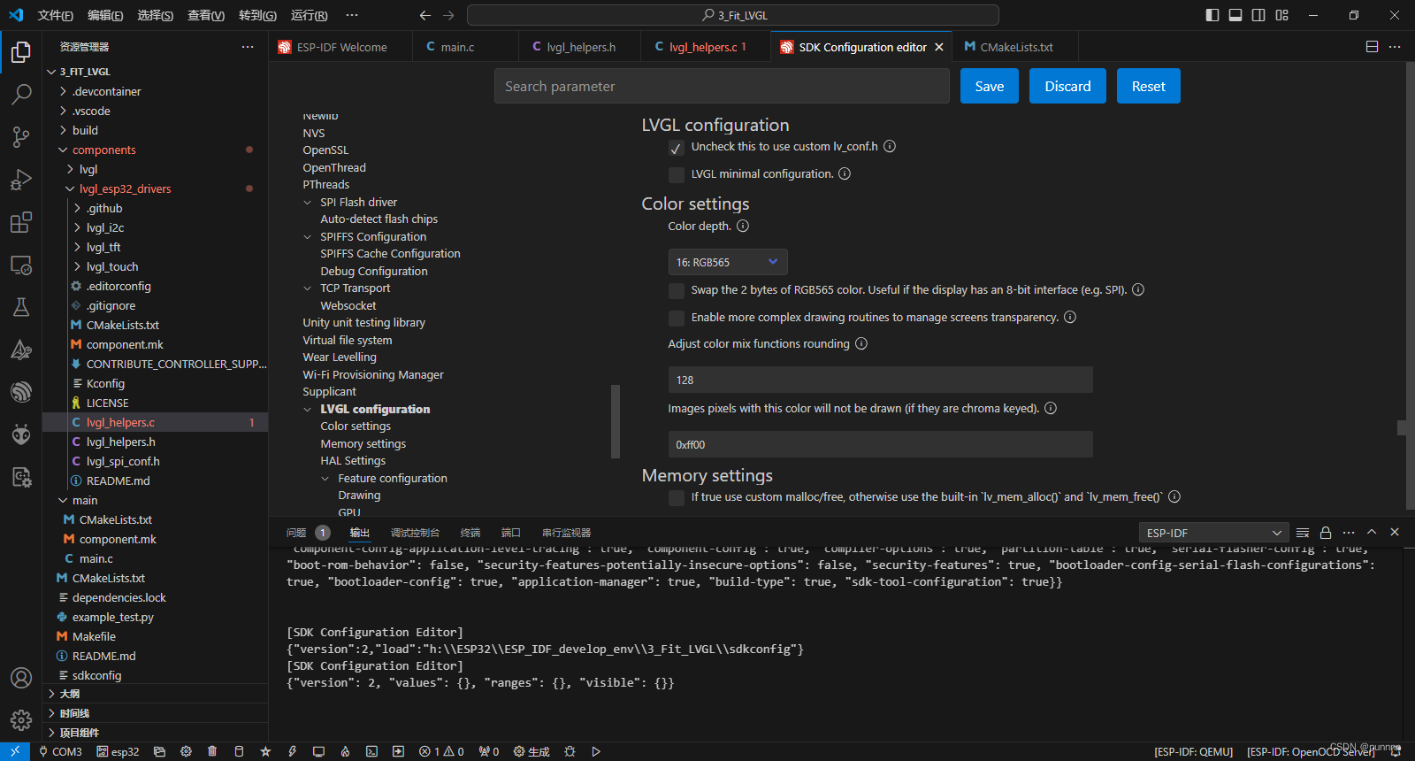Open the Extensions view
This screenshot has width=1415, height=761.
[x=21, y=222]
